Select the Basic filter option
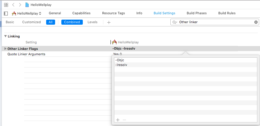 coord(10,22)
